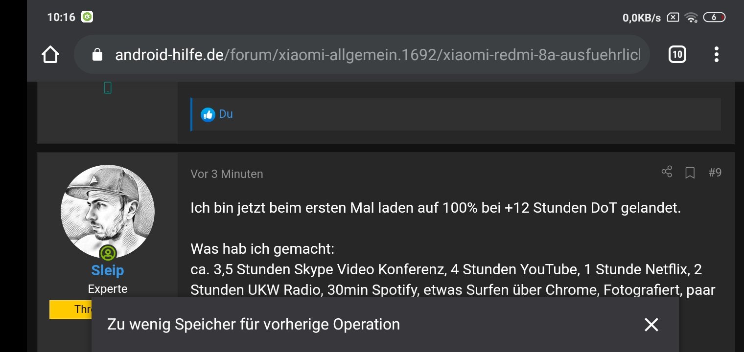Image resolution: width=744 pixels, height=352 pixels.
Task: Open Chrome three-dot overflow menu
Action: pyautogui.click(x=716, y=54)
